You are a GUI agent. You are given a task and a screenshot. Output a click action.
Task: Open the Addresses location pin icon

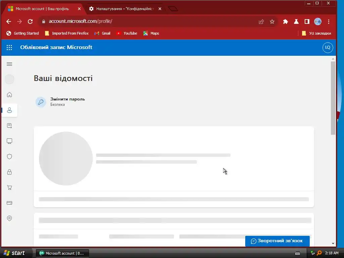pos(9,218)
